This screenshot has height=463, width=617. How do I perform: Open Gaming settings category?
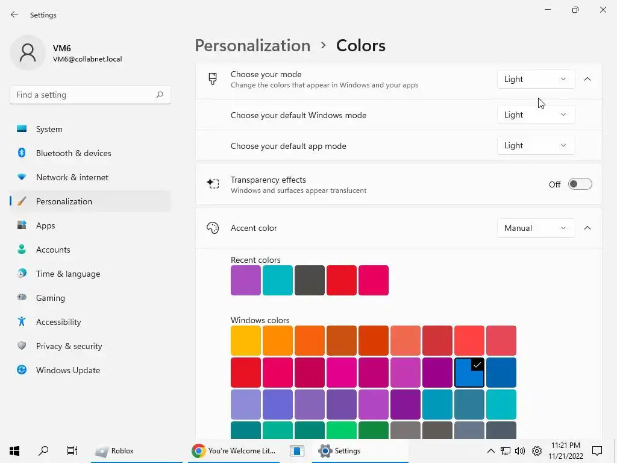tap(90, 297)
